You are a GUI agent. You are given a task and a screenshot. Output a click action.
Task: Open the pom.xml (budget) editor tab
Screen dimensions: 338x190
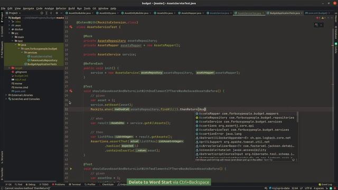point(317,13)
